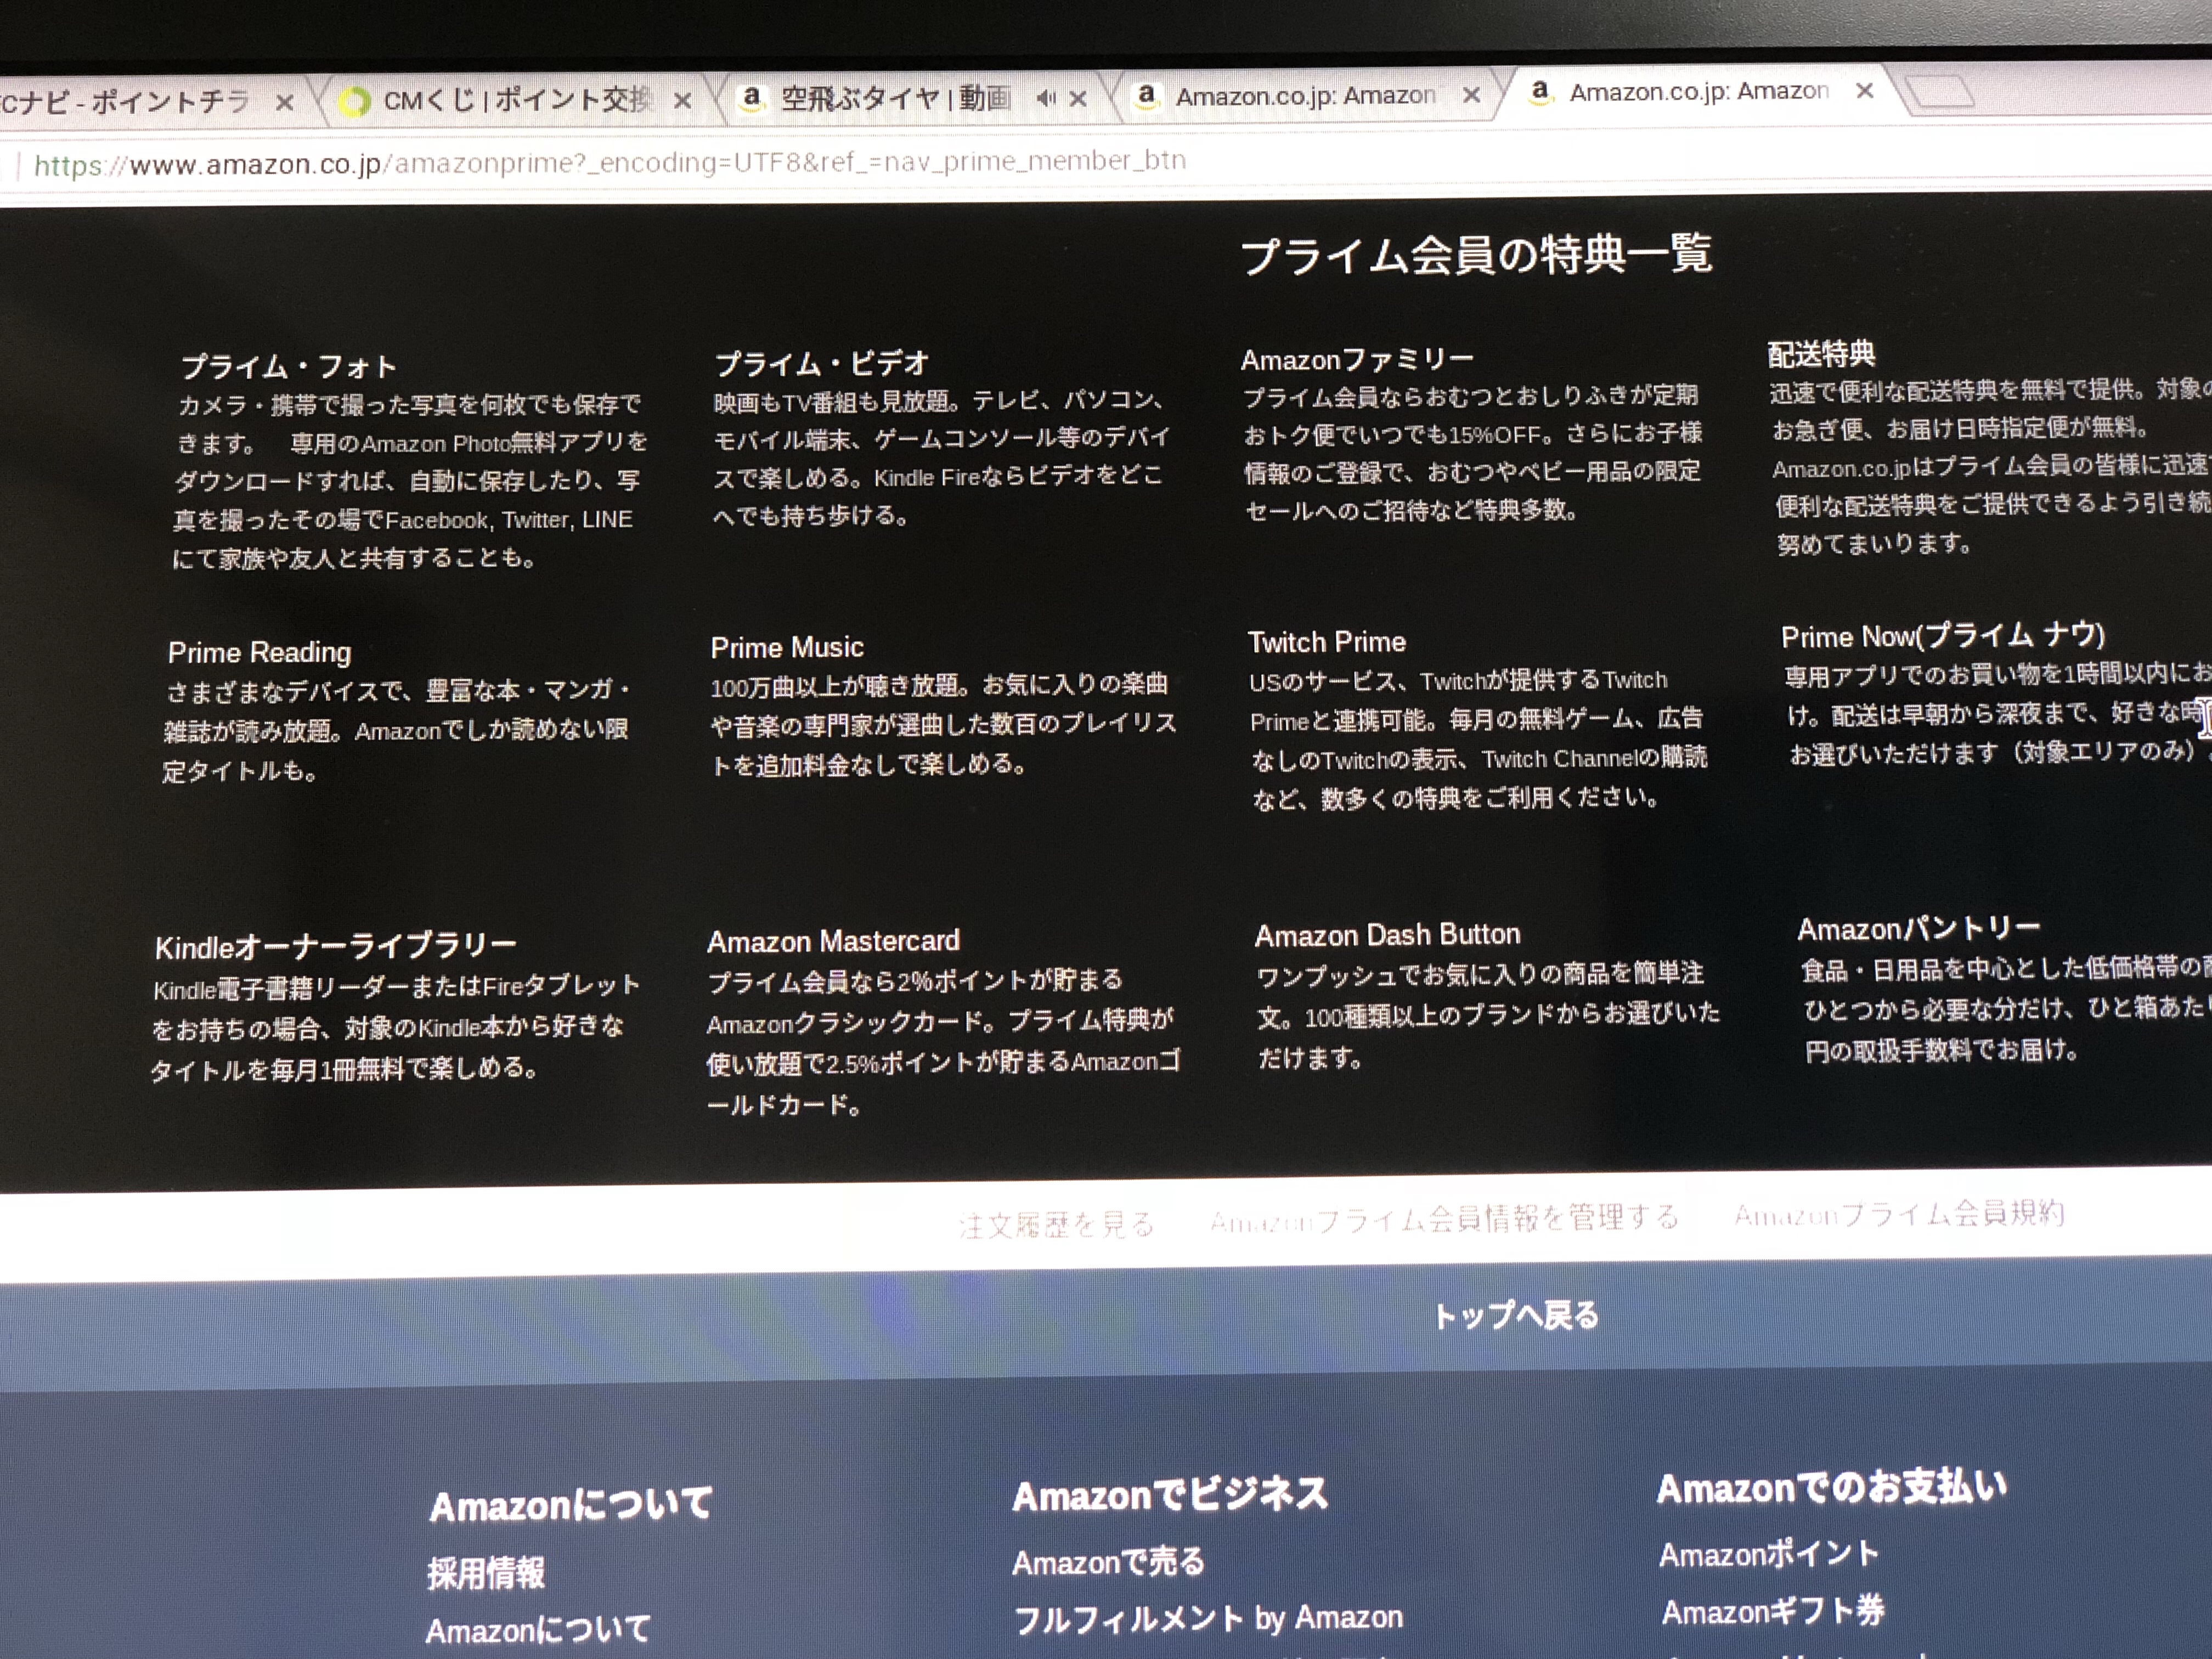Open the Amazon Mastercard benefit heading

pyautogui.click(x=833, y=941)
